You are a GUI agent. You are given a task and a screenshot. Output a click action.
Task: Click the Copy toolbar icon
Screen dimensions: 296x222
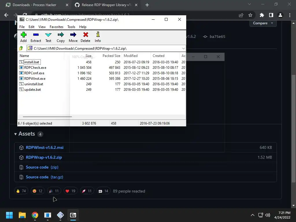point(61,37)
